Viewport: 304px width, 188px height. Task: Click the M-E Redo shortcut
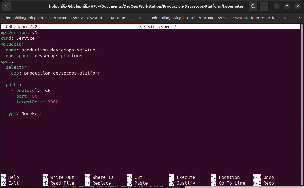[x=264, y=183]
